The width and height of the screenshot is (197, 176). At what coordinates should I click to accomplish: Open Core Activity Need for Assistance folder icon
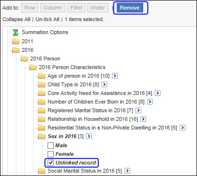click(x=42, y=93)
